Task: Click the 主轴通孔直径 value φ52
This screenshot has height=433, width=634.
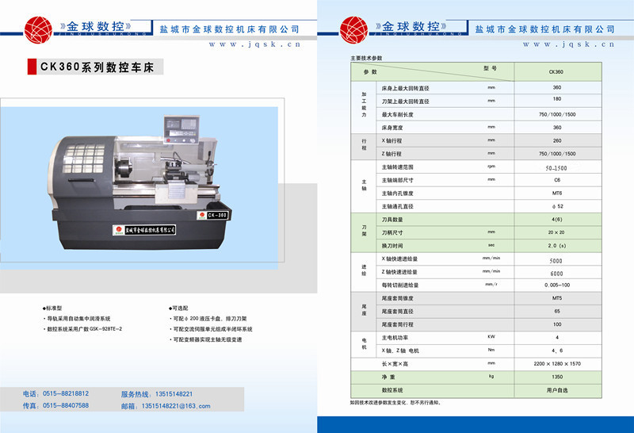Action: (557, 206)
